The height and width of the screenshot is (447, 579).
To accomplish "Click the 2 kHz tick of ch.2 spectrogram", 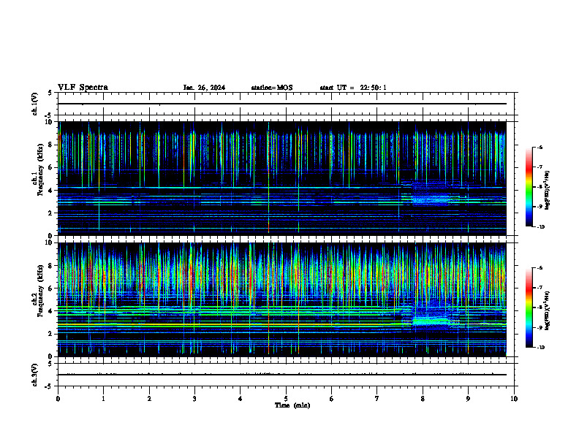I will (50, 334).
